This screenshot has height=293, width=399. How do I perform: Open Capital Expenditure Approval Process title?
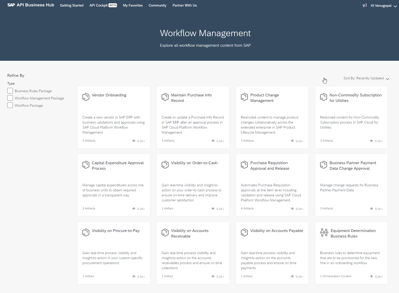(118, 166)
